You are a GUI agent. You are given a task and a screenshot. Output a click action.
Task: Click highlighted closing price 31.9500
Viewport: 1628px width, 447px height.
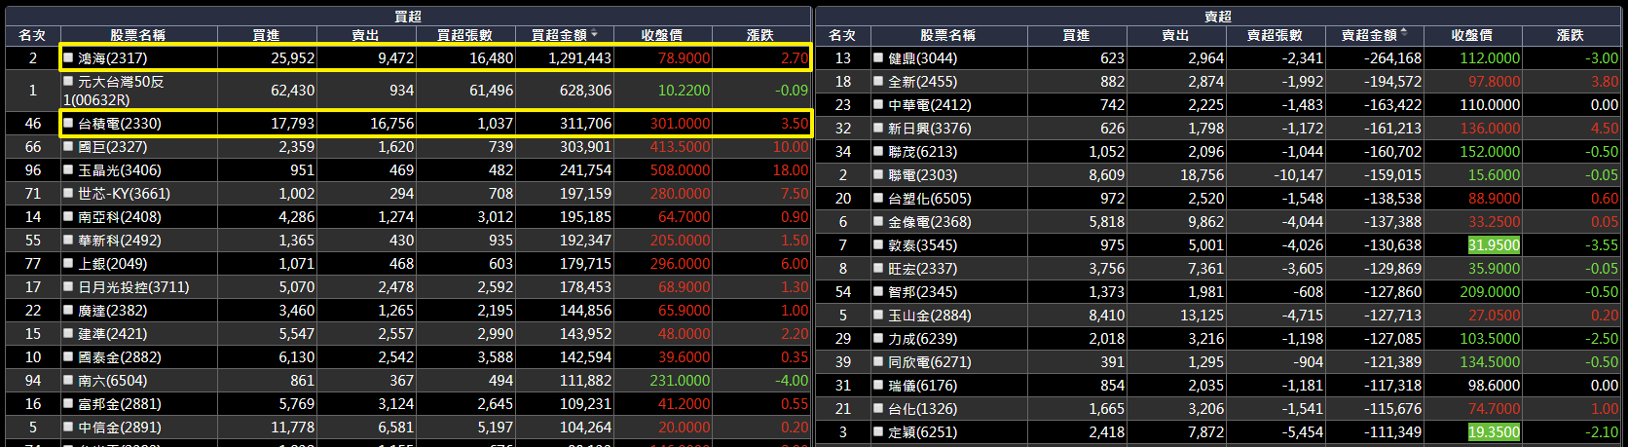pos(1494,245)
